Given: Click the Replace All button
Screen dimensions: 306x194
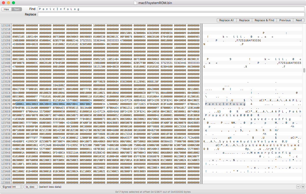Looking at the screenshot, I should [x=226, y=20].
